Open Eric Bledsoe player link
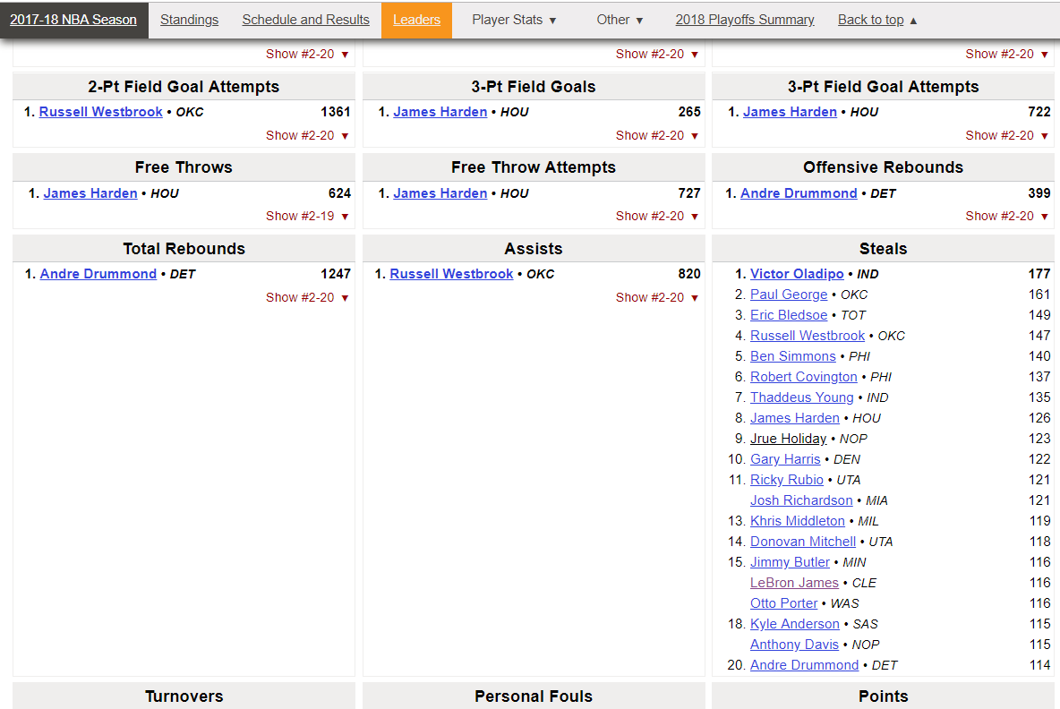The height and width of the screenshot is (709, 1060). click(789, 315)
